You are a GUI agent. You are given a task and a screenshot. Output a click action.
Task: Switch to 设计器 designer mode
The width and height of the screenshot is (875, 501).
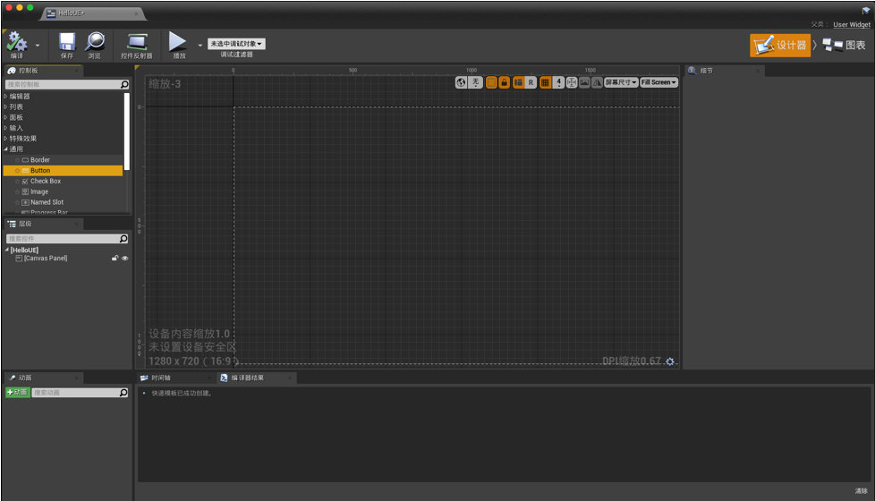[780, 46]
